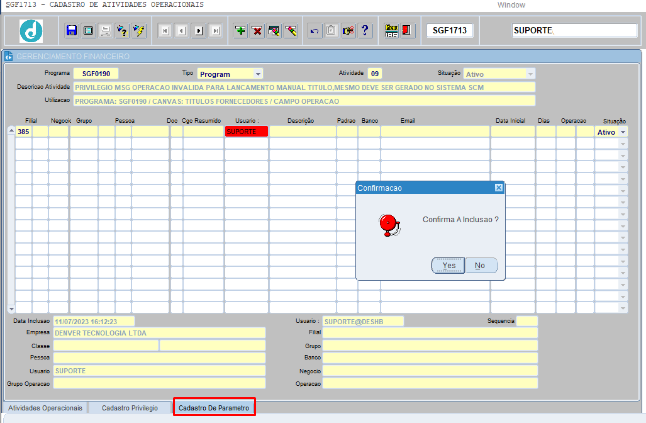Click the Sequencia field
The width and height of the screenshot is (646, 423).
(x=527, y=322)
